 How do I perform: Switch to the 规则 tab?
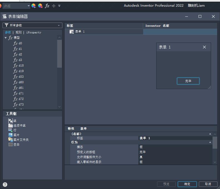pos(19,32)
